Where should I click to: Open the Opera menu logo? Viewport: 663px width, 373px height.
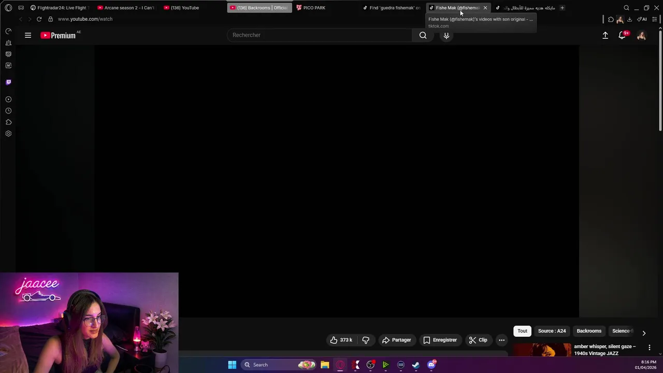tap(8, 8)
